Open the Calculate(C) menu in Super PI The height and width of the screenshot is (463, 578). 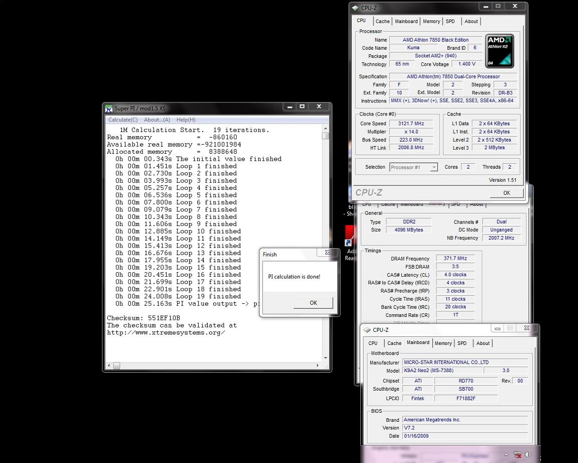point(123,120)
